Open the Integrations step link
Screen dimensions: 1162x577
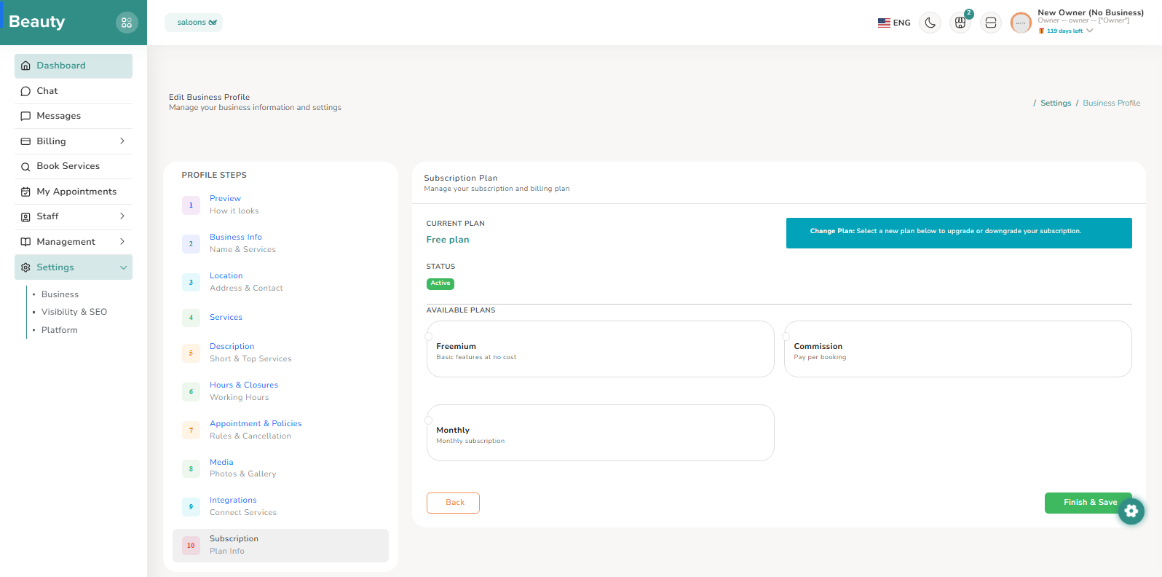click(233, 501)
